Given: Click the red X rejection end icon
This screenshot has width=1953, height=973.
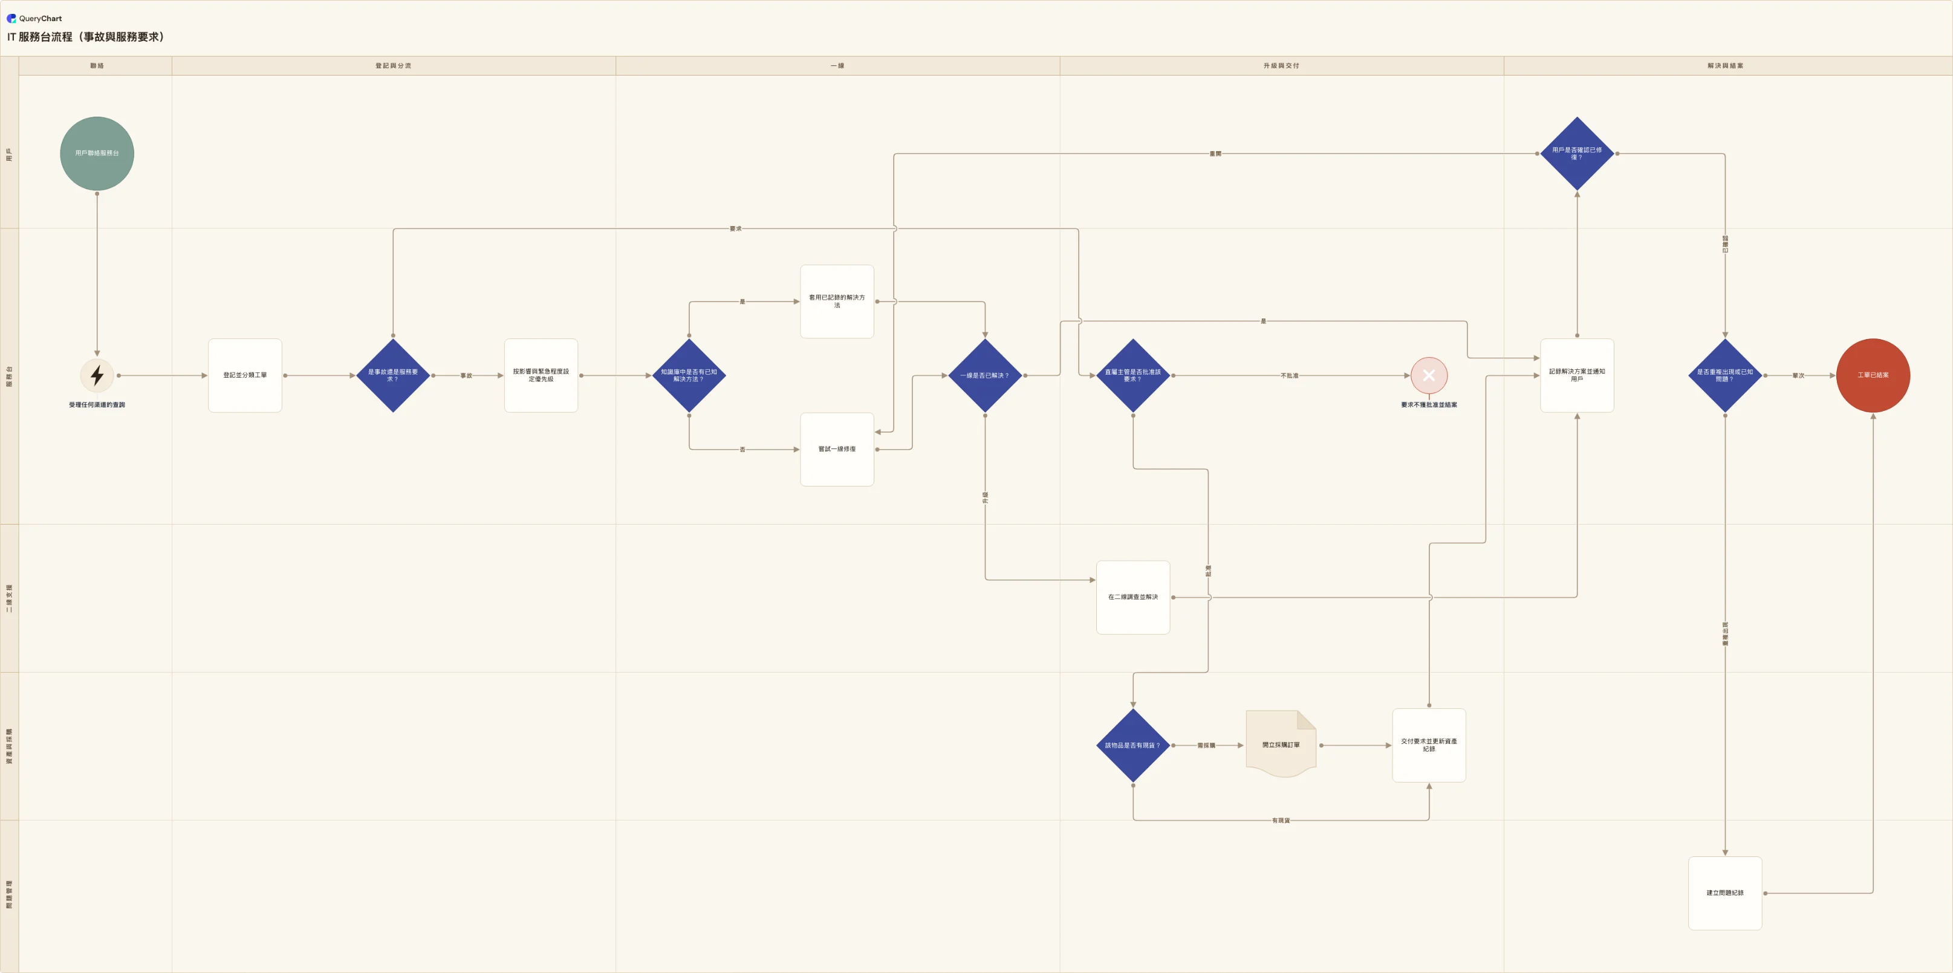Looking at the screenshot, I should click(1428, 375).
